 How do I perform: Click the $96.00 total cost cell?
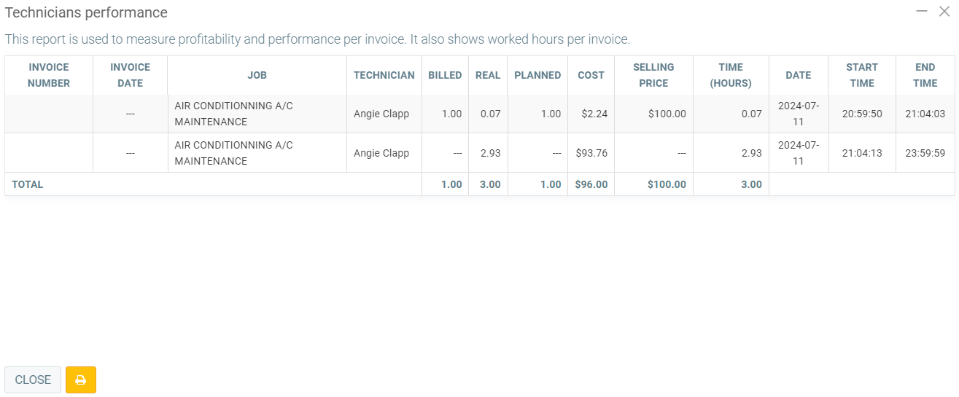(x=591, y=184)
